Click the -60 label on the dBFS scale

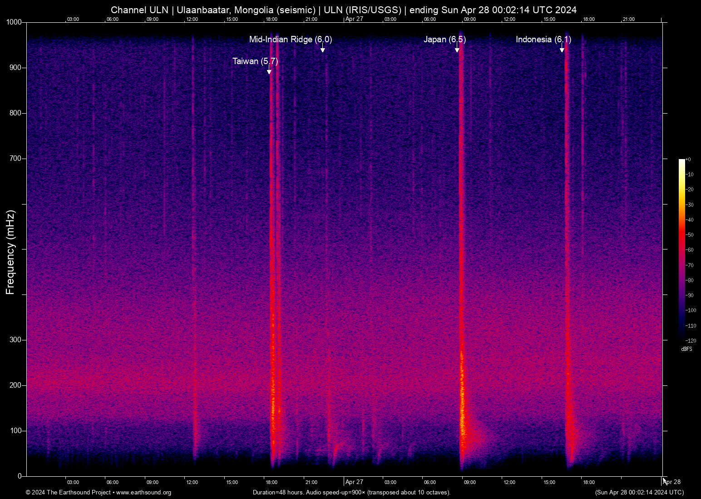pos(689,250)
